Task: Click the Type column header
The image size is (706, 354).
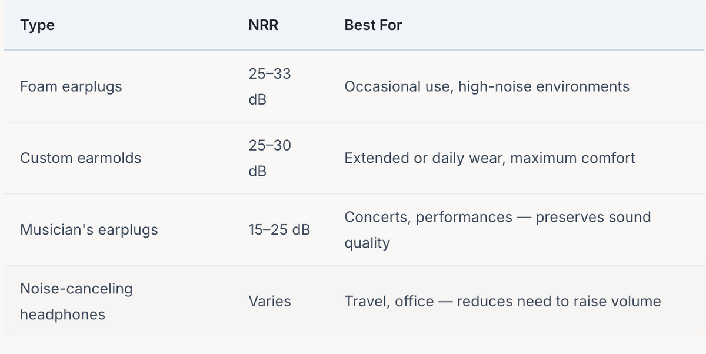Action: [x=37, y=25]
